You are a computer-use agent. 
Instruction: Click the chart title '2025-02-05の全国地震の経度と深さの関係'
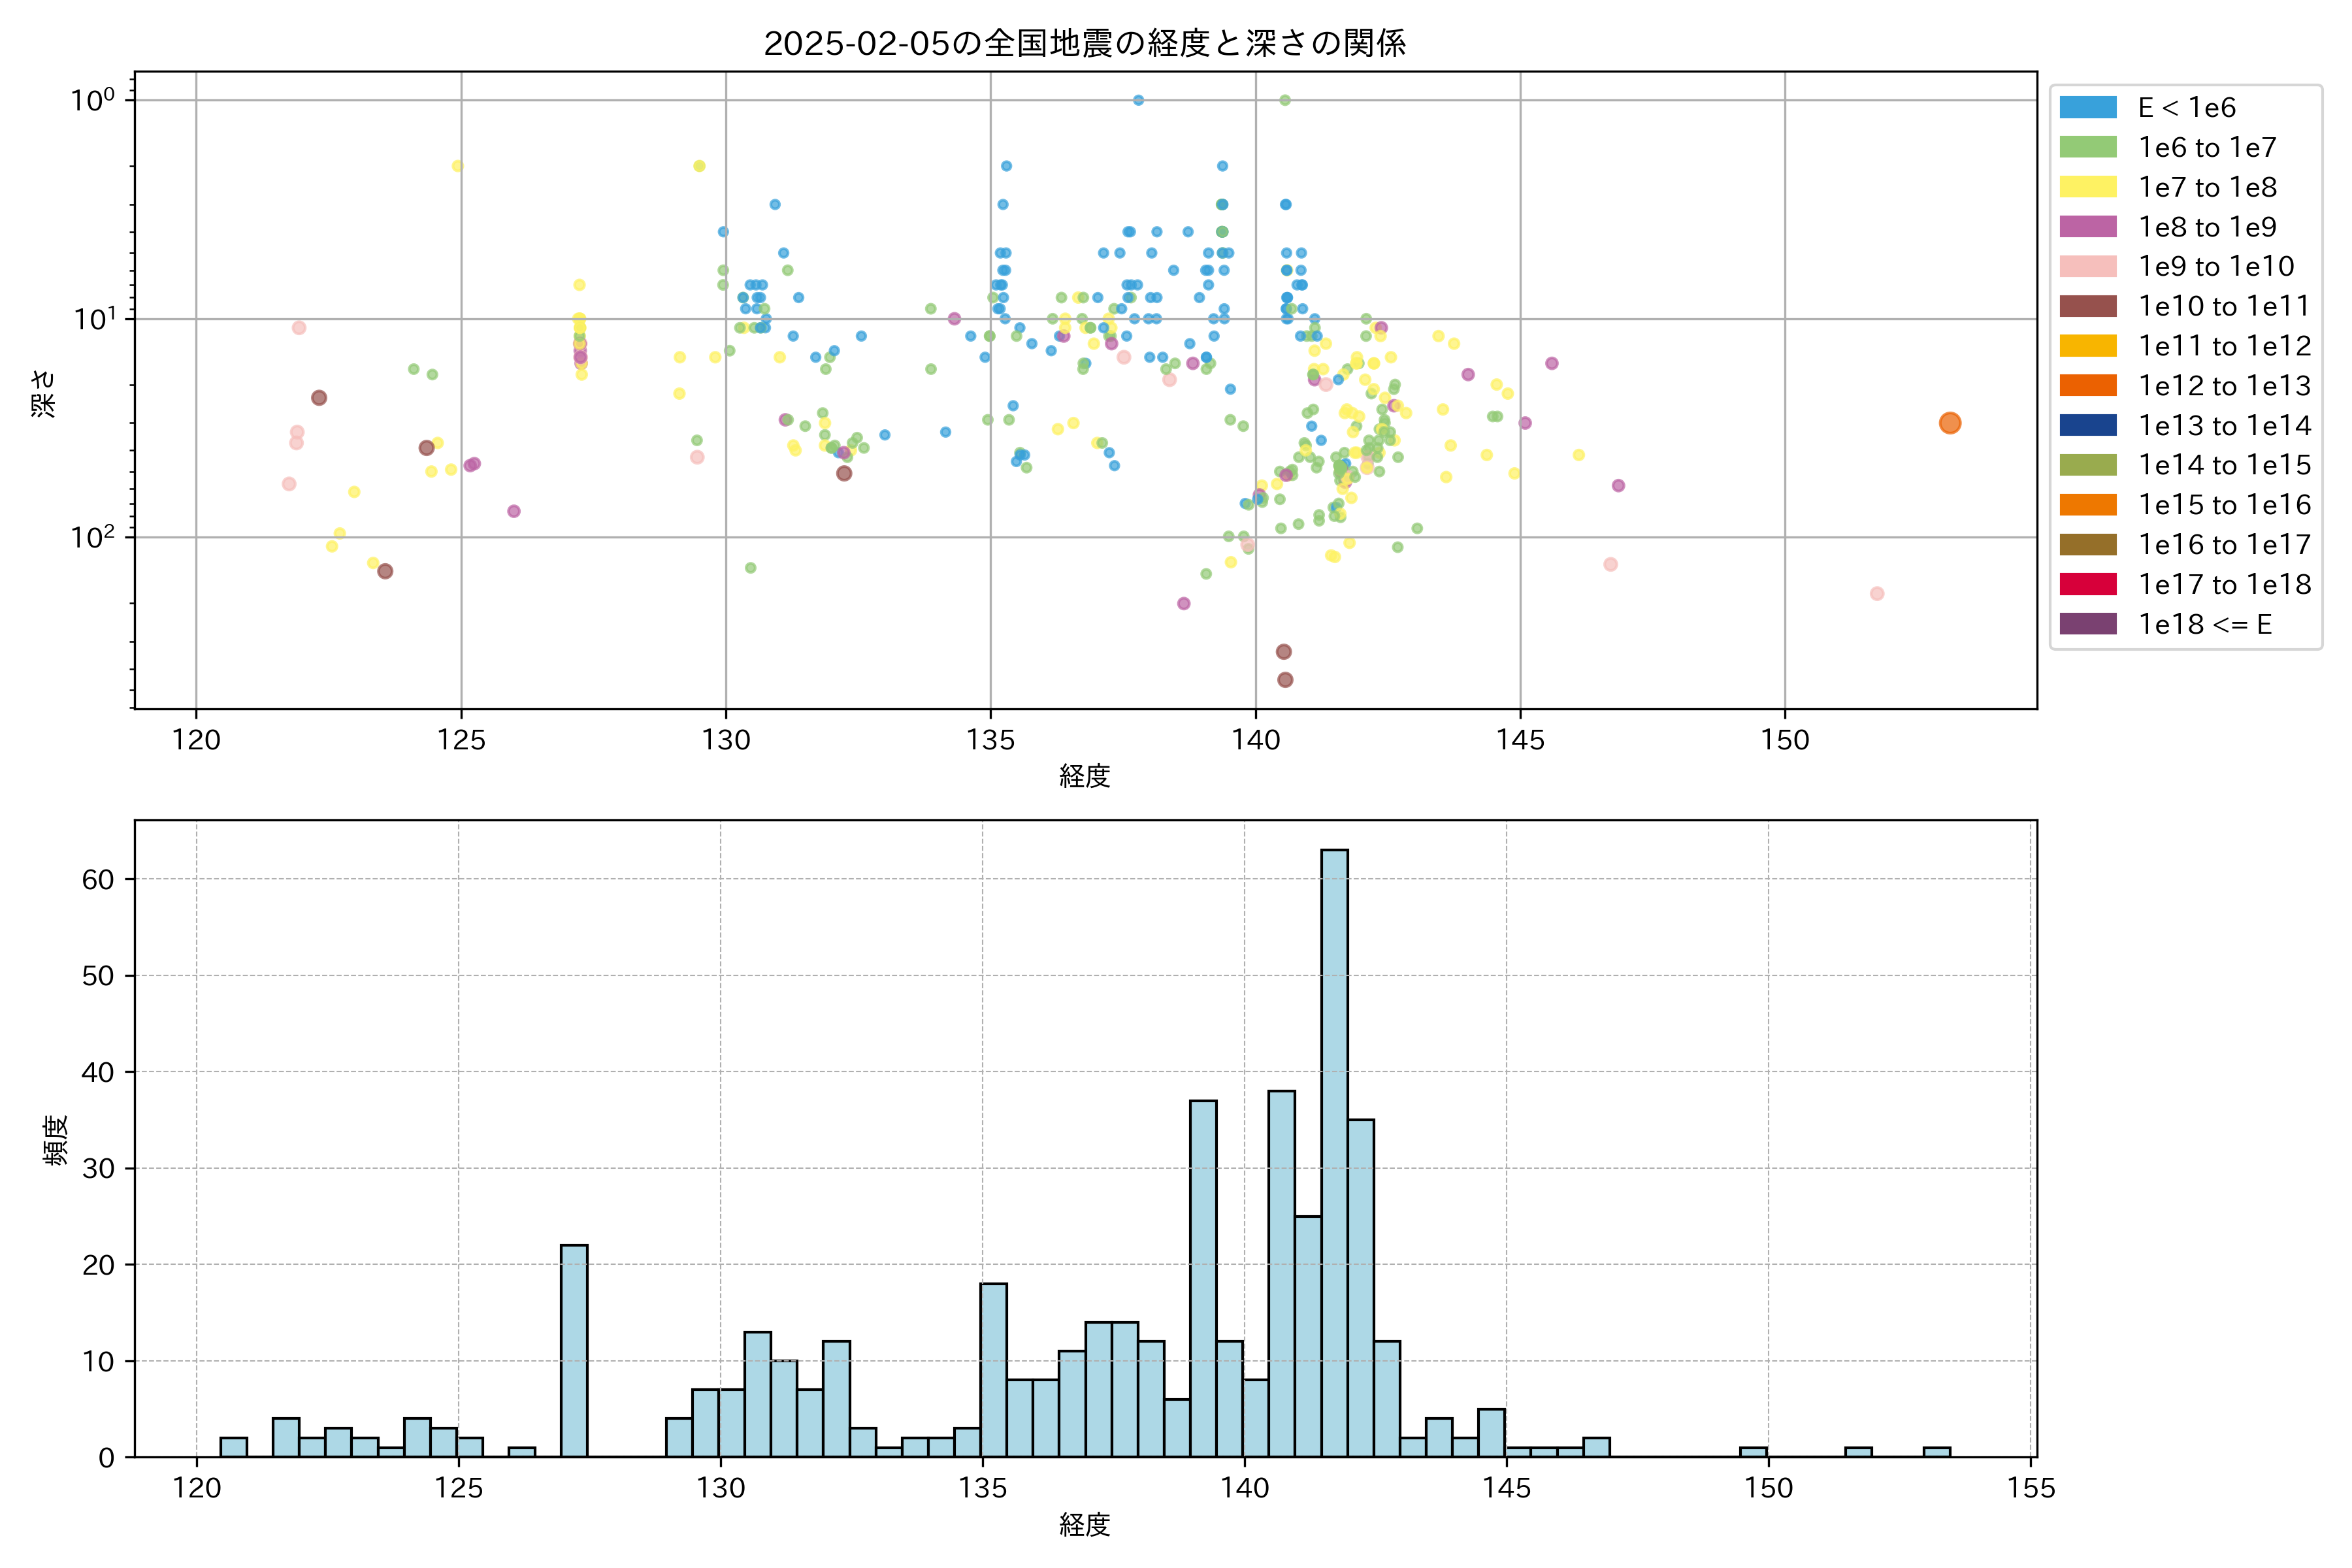(x=1085, y=43)
